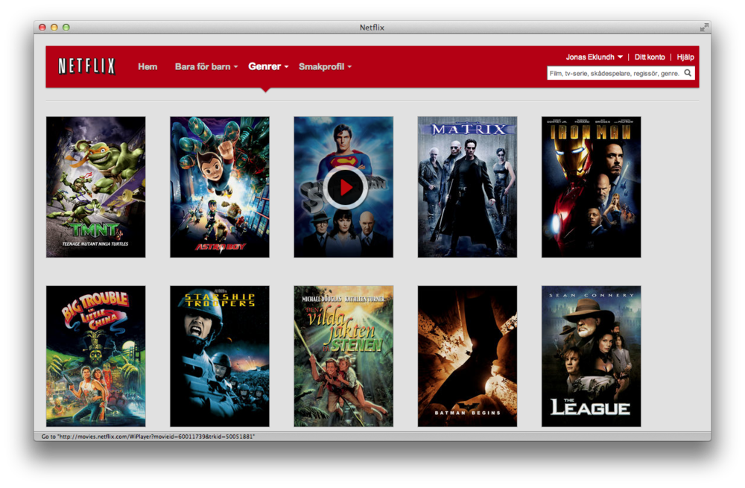Click the fullscreen arrows in title bar
Screen dimensions: 745x488
point(704,28)
